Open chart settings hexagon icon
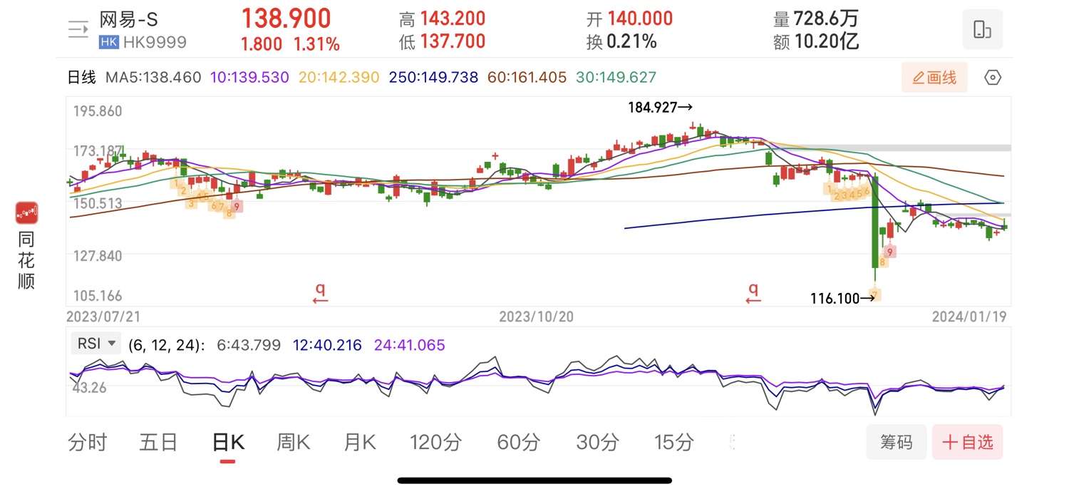This screenshot has height=494, width=1069. coord(993,77)
